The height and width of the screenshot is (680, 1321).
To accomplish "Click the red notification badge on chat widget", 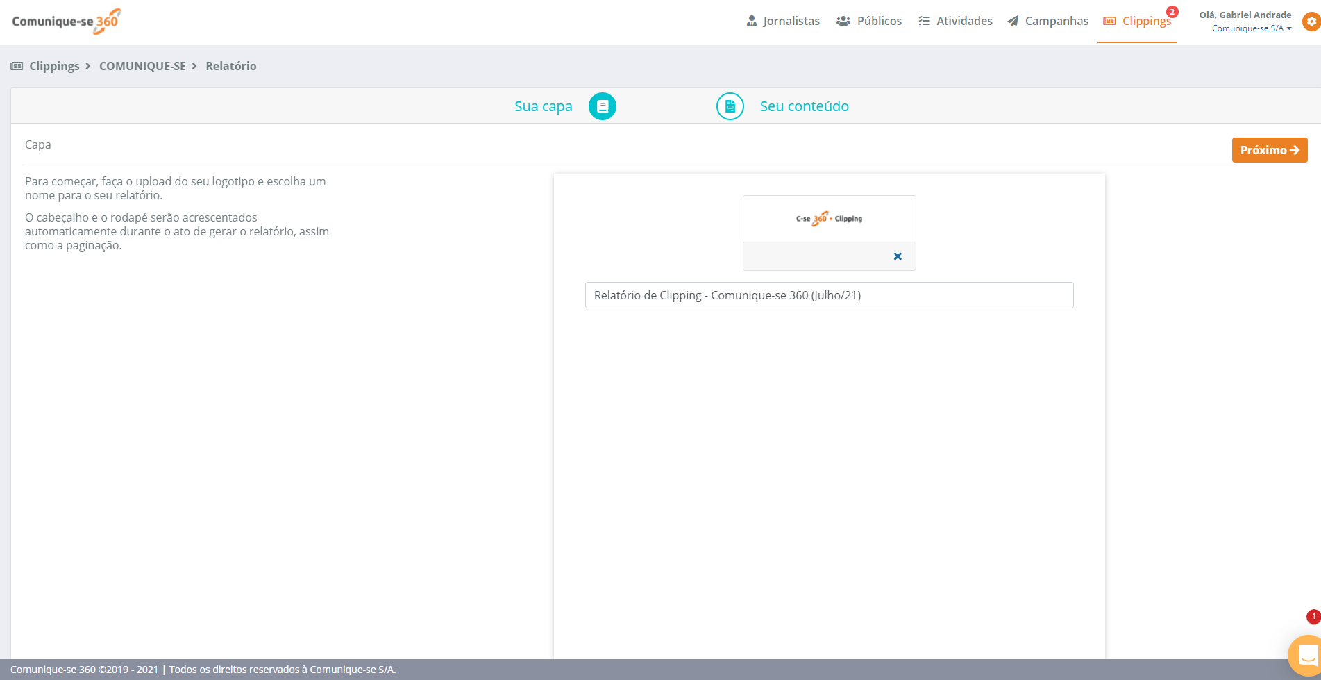I will [x=1313, y=616].
